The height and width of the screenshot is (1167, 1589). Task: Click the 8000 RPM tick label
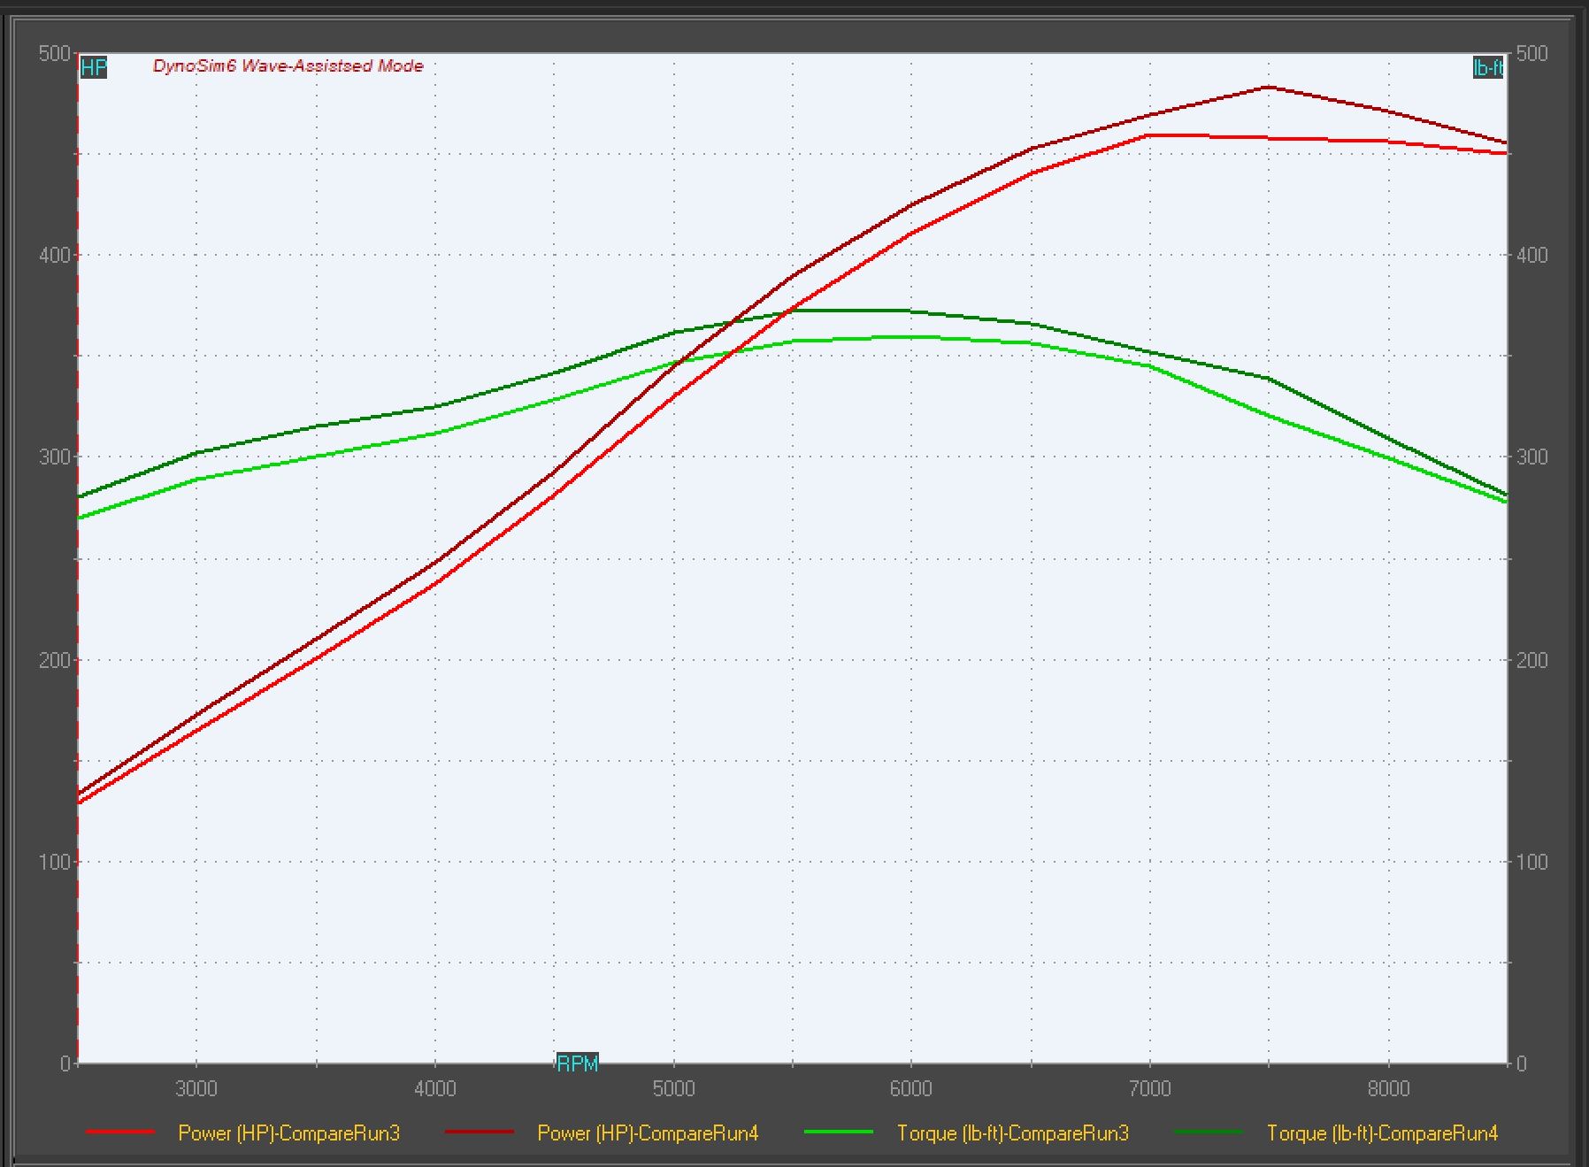(x=1388, y=1089)
